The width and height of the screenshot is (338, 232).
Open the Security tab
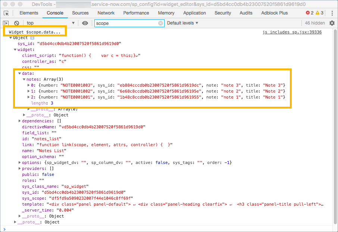pyautogui.click(x=223, y=13)
